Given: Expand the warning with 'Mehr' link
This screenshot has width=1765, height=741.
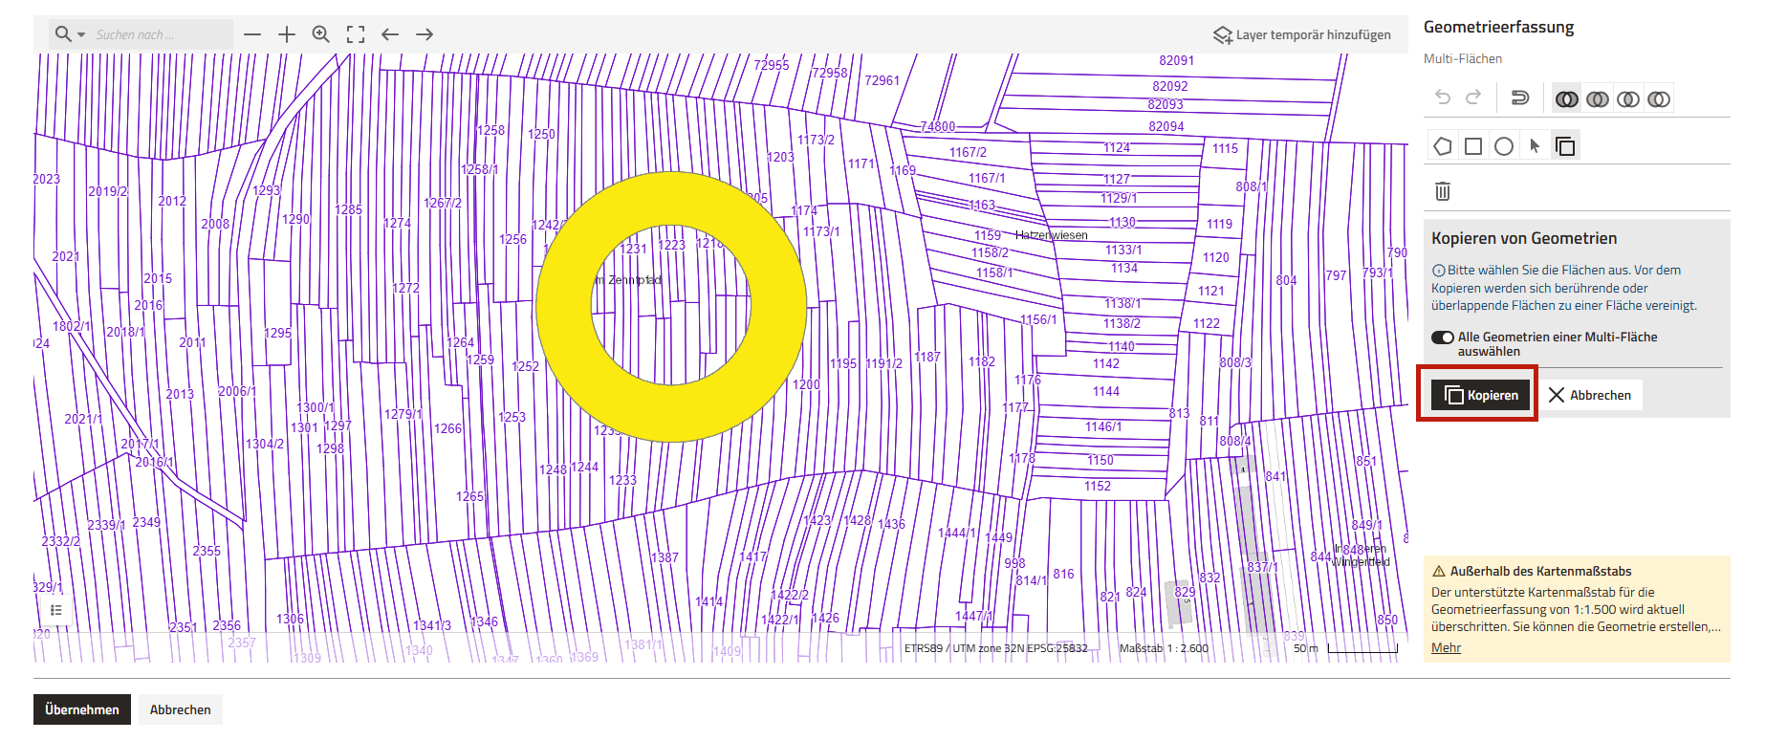Looking at the screenshot, I should (1446, 647).
